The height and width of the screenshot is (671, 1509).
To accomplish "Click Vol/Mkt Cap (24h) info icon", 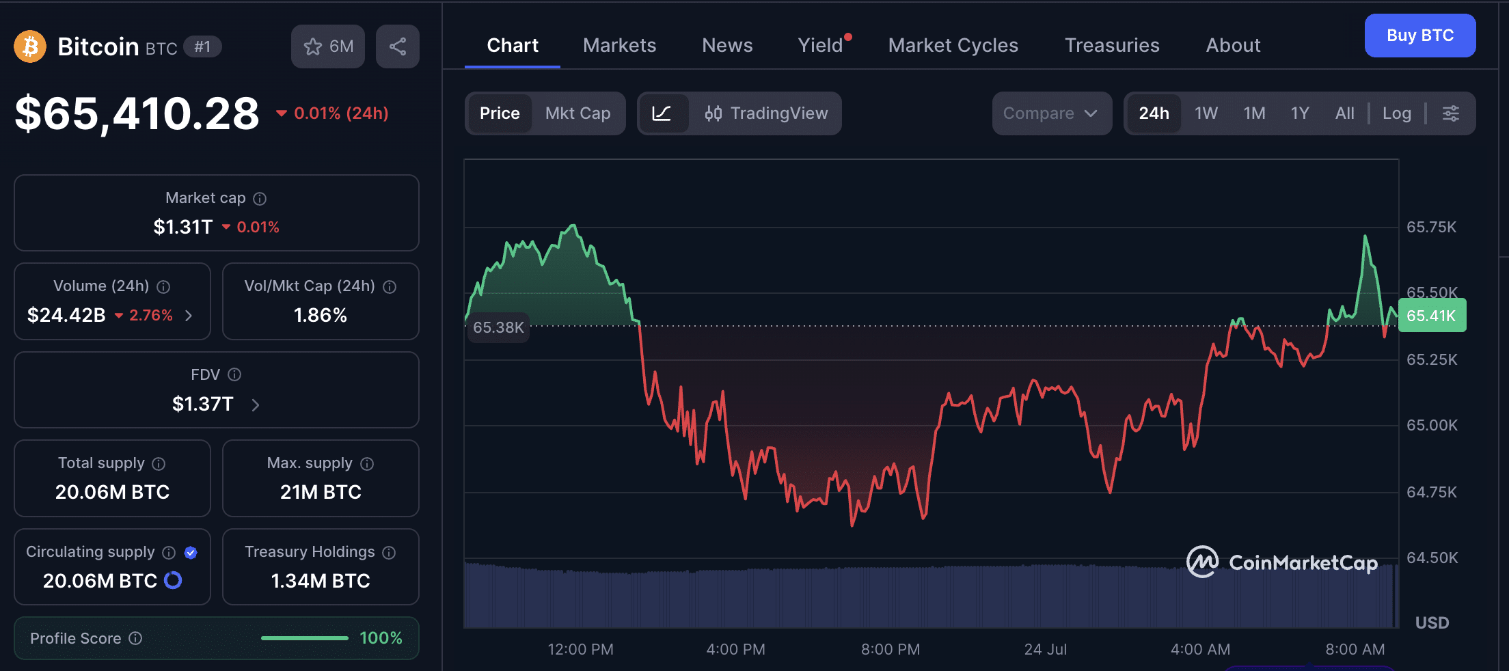I will pos(390,287).
